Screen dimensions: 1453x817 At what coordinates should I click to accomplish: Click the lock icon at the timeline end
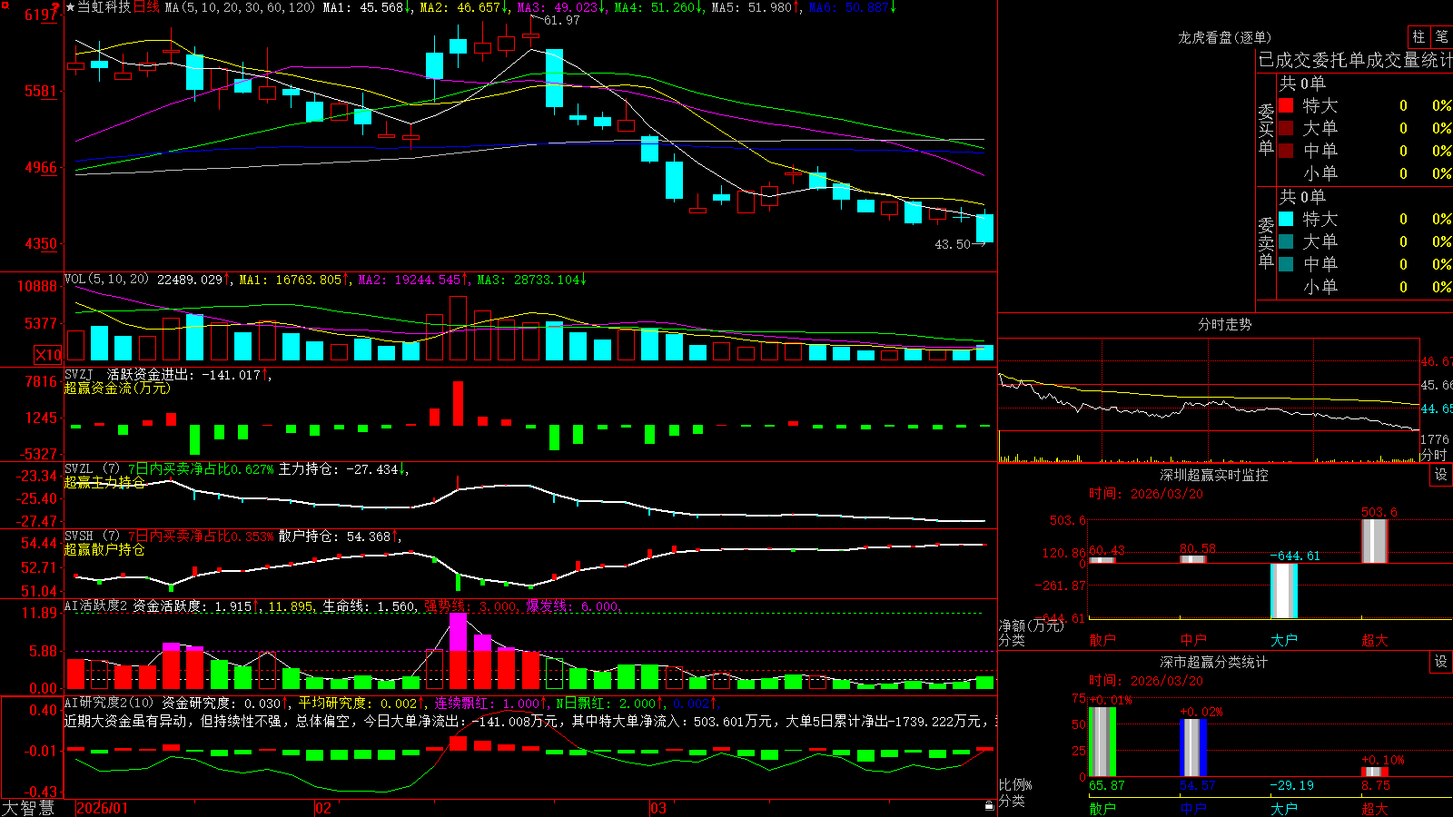(x=990, y=806)
